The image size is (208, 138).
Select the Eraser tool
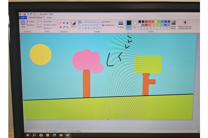[60, 27]
